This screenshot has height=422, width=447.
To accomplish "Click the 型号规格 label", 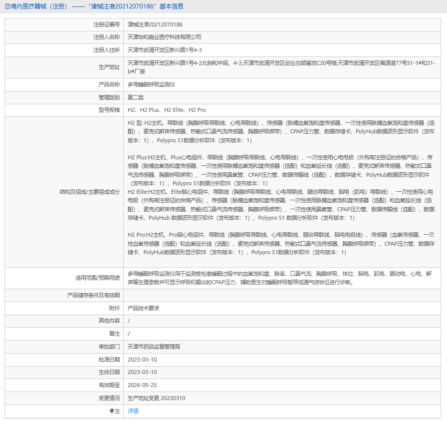I will (x=109, y=110).
